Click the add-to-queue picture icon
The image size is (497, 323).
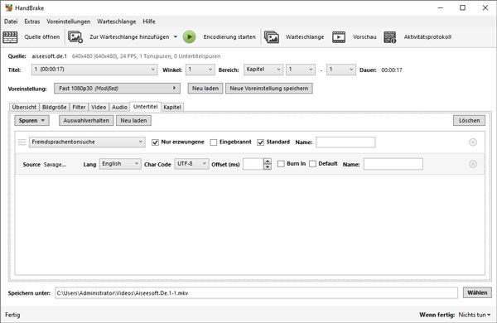[x=75, y=37]
